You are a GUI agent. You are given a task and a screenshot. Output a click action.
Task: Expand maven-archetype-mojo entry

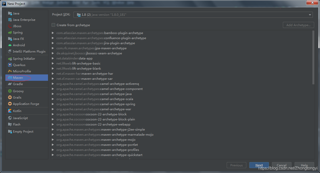tap(53, 140)
